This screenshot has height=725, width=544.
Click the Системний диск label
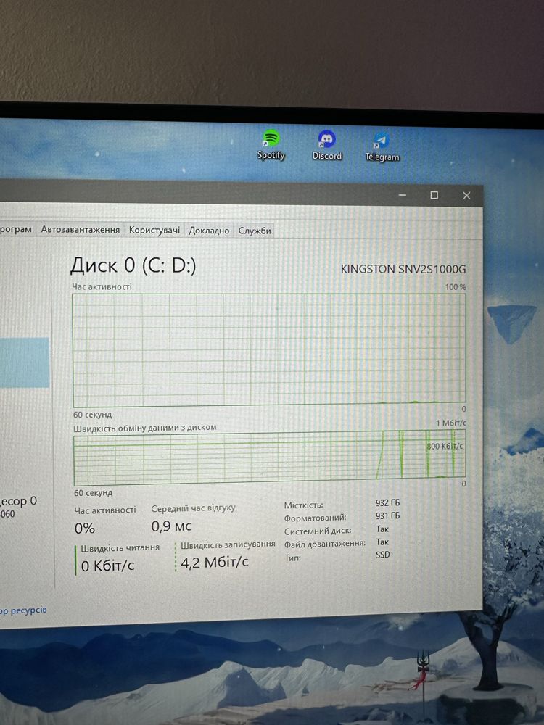point(318,531)
